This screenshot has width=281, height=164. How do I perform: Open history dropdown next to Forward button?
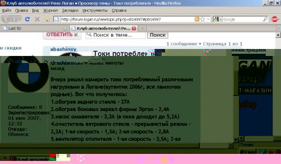click(x=19, y=19)
